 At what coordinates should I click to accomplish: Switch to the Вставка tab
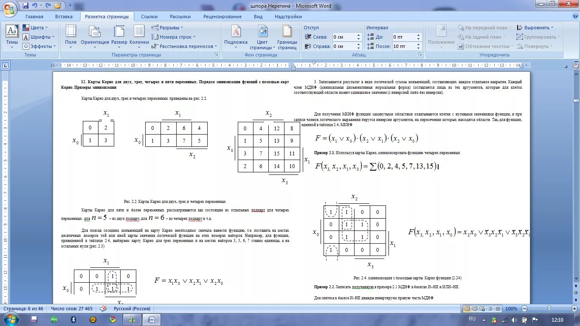tap(64, 17)
